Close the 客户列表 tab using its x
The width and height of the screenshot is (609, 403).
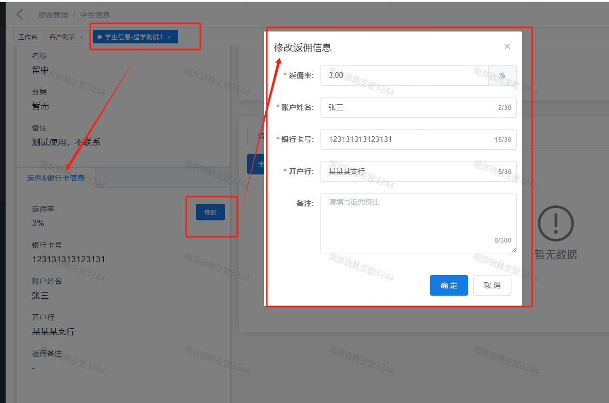tap(82, 37)
